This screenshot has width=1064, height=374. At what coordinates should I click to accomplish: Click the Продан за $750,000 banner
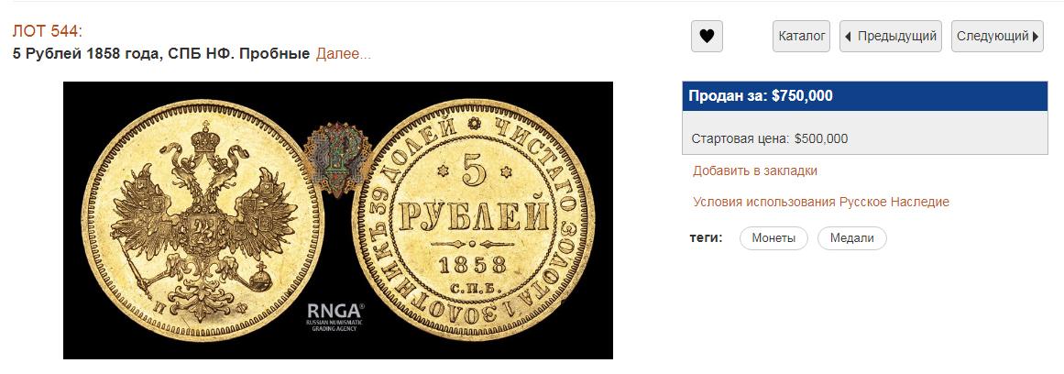(x=864, y=96)
